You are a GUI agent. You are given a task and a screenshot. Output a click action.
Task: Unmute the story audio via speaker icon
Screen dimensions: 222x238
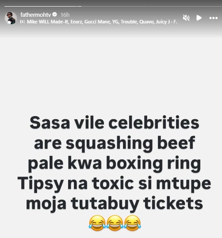[x=186, y=18]
